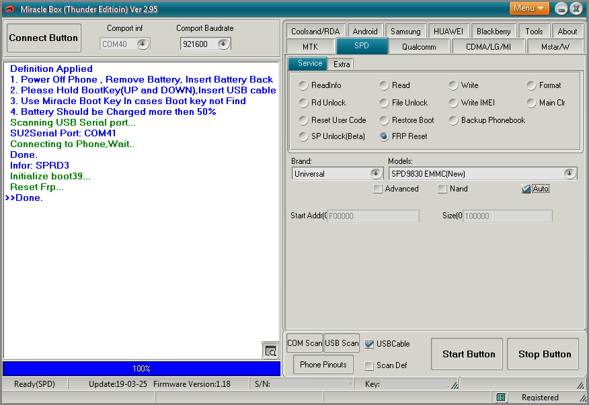Click the status bar icon beside Registered
Image resolution: width=589 pixels, height=405 pixels.
[500, 397]
